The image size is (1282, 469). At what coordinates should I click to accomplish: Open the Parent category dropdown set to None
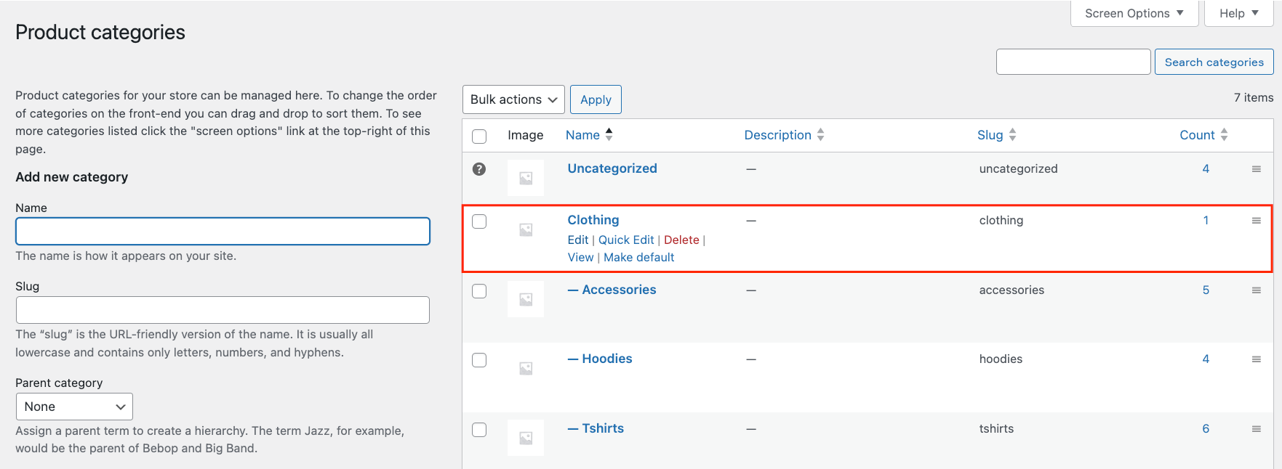pyautogui.click(x=74, y=407)
